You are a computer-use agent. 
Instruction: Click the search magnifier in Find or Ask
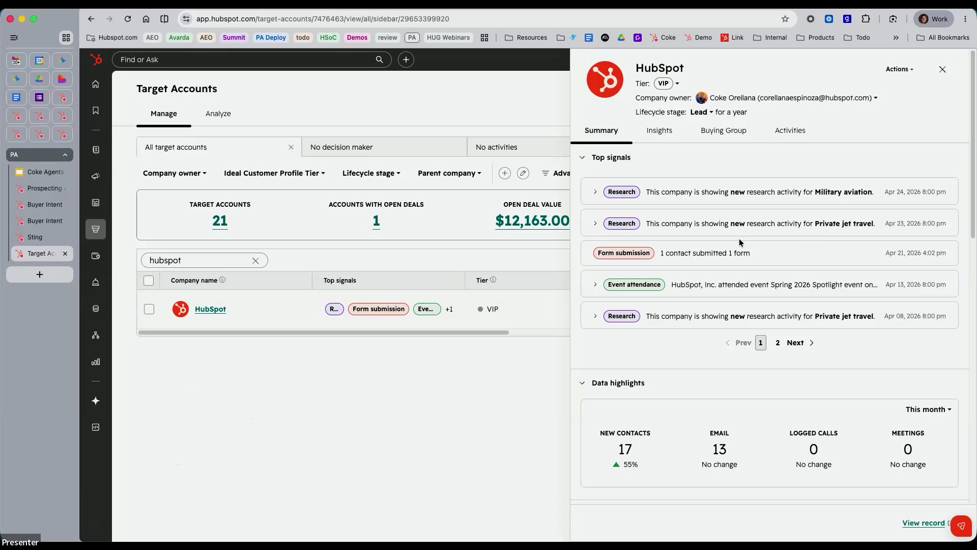tap(379, 60)
